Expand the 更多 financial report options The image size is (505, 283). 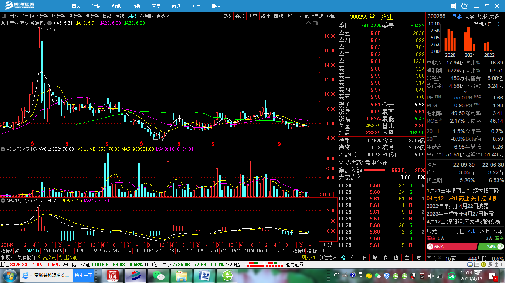pyautogui.click(x=496, y=16)
